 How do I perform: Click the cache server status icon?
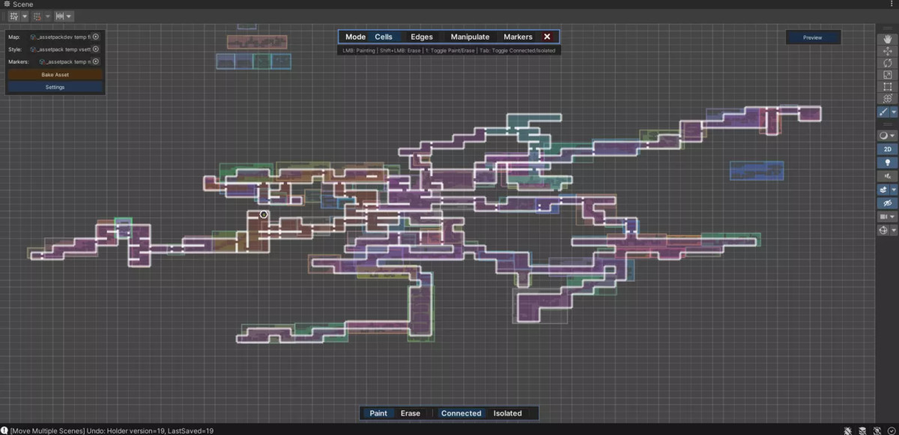click(862, 431)
